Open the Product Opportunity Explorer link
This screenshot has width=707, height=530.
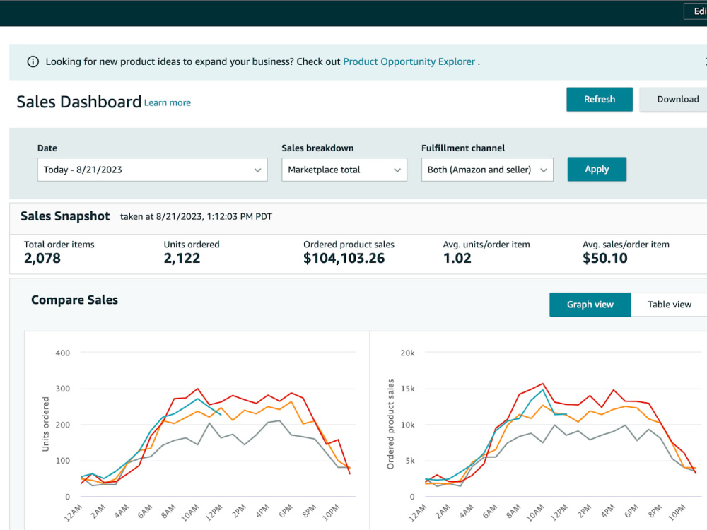click(x=409, y=61)
